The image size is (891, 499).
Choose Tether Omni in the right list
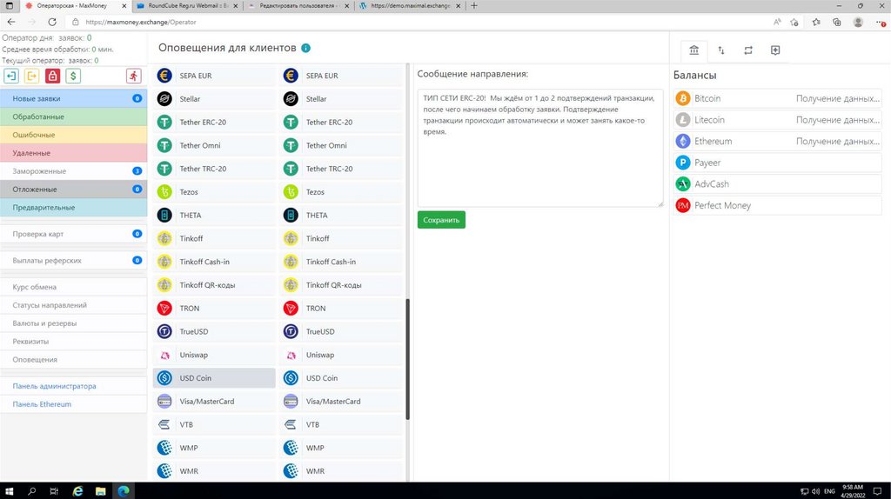point(340,145)
